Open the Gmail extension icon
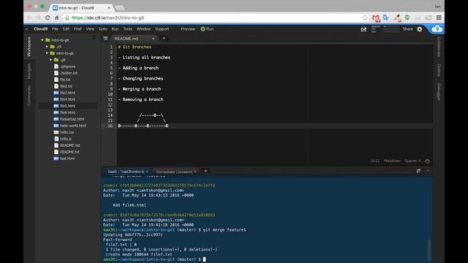The height and width of the screenshot is (263, 468). [x=376, y=18]
